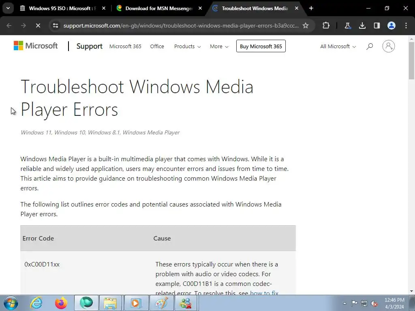Show hidden system tray icons
415x311 pixels.
(x=344, y=303)
